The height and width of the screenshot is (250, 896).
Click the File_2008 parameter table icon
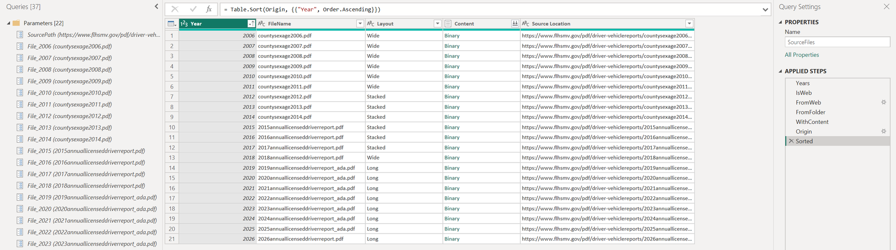tap(20, 70)
